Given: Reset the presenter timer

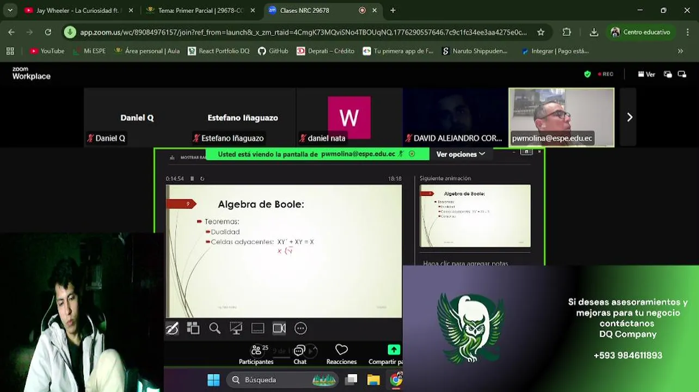Looking at the screenshot, I should pyautogui.click(x=202, y=179).
